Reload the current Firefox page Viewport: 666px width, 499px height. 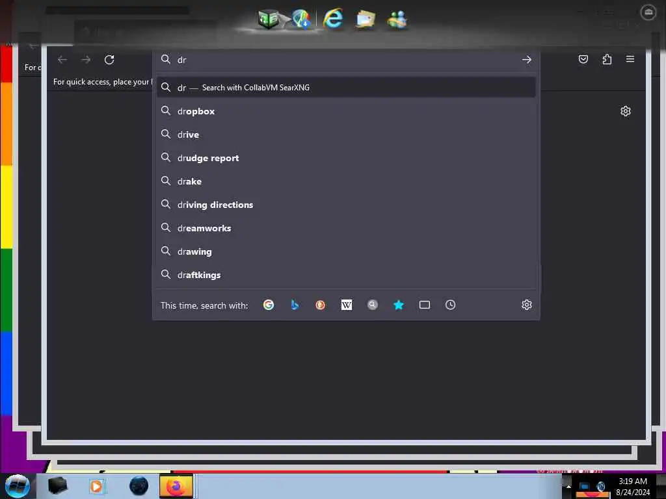[109, 60]
